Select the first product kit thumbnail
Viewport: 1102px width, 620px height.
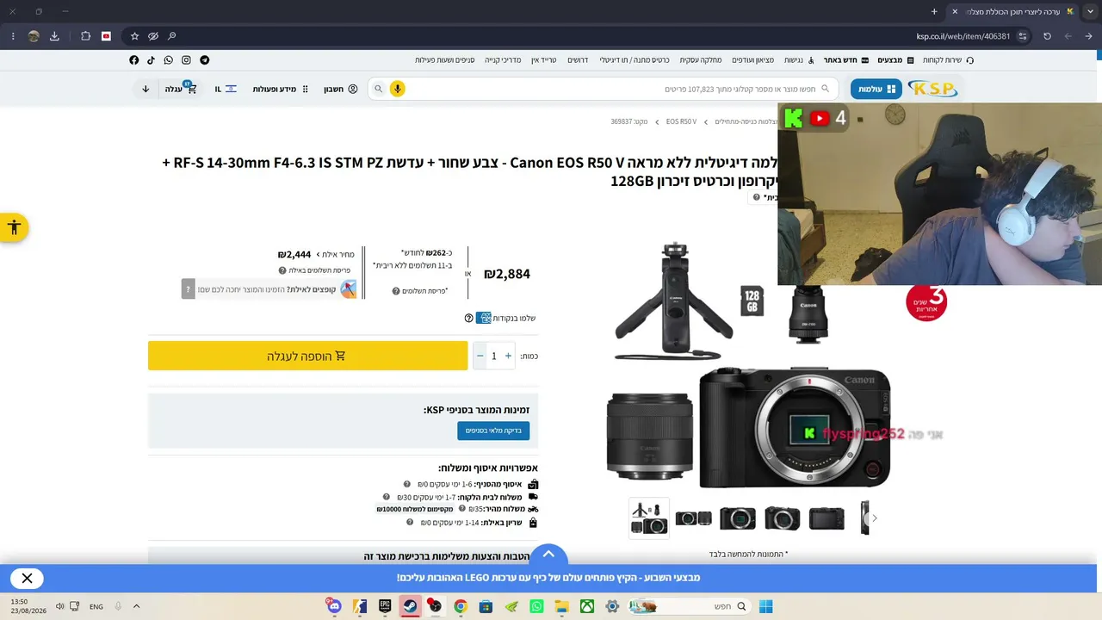[648, 518]
